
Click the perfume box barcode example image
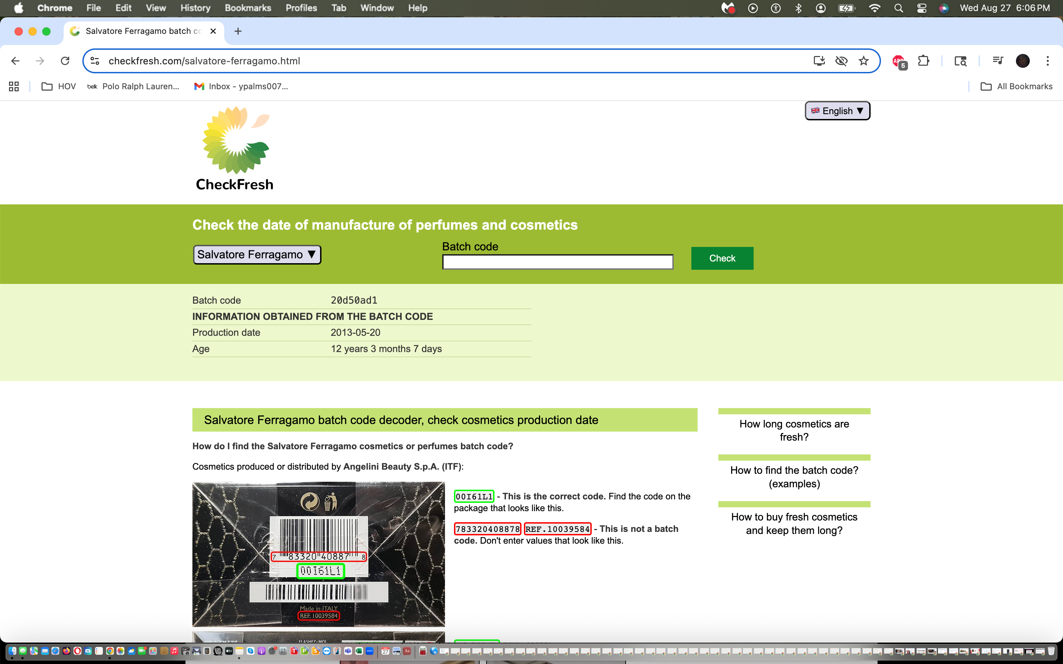coord(318,554)
